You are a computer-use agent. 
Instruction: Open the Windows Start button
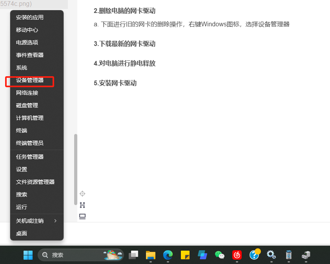28,255
